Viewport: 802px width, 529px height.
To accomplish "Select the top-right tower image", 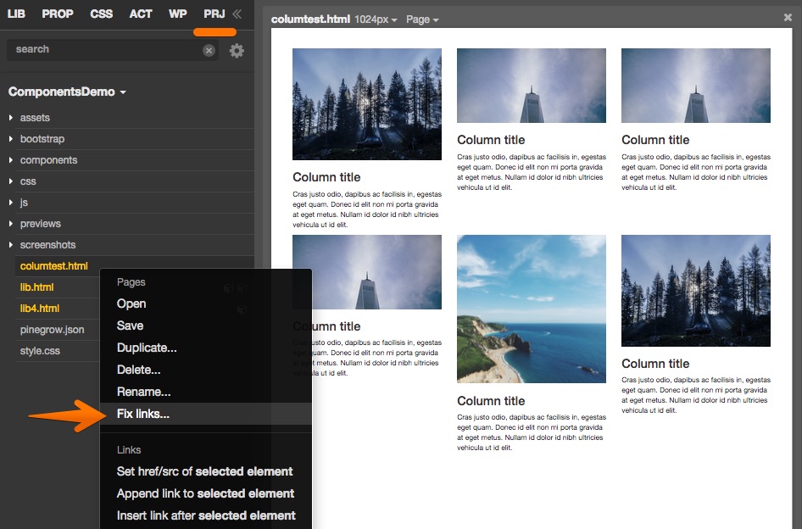I will point(696,86).
